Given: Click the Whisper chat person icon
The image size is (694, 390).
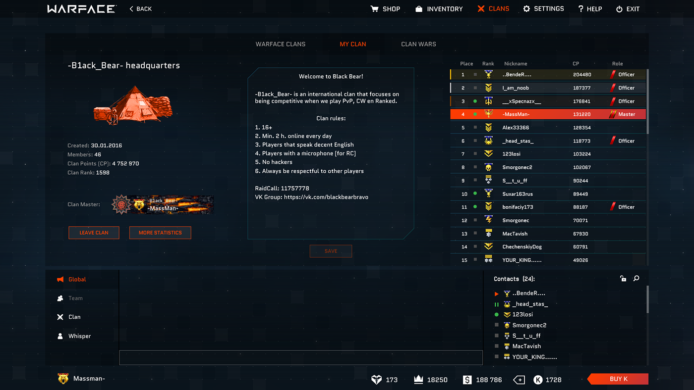Looking at the screenshot, I should coord(60,336).
